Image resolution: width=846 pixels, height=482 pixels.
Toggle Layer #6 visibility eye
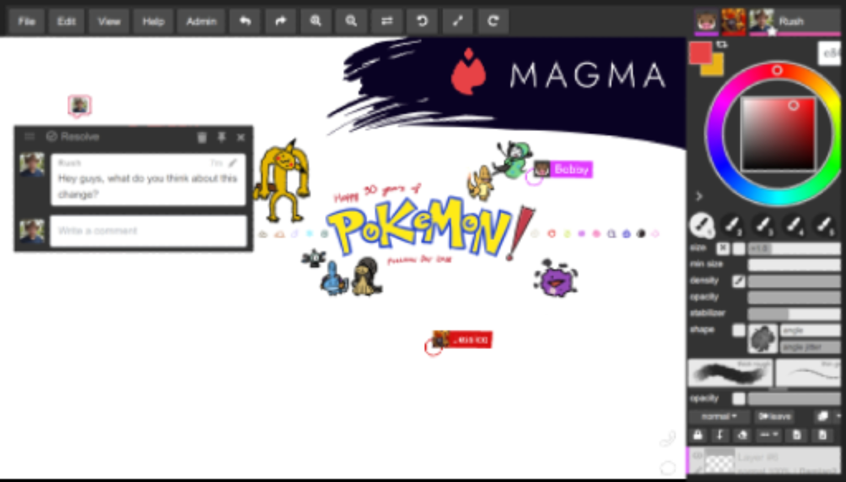[697, 456]
